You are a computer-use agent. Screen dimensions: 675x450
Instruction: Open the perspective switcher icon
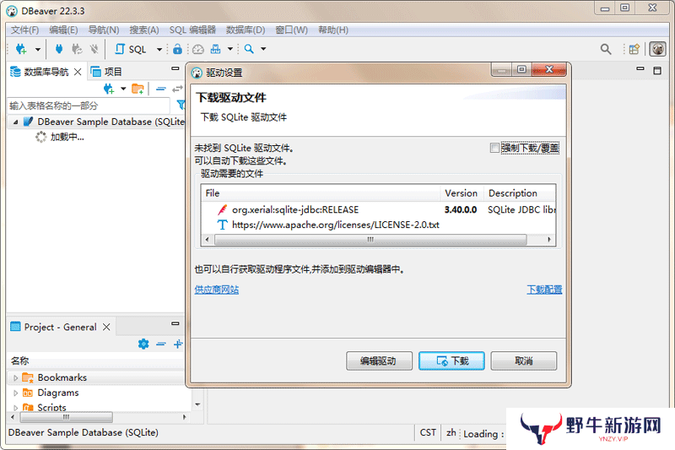click(x=634, y=49)
